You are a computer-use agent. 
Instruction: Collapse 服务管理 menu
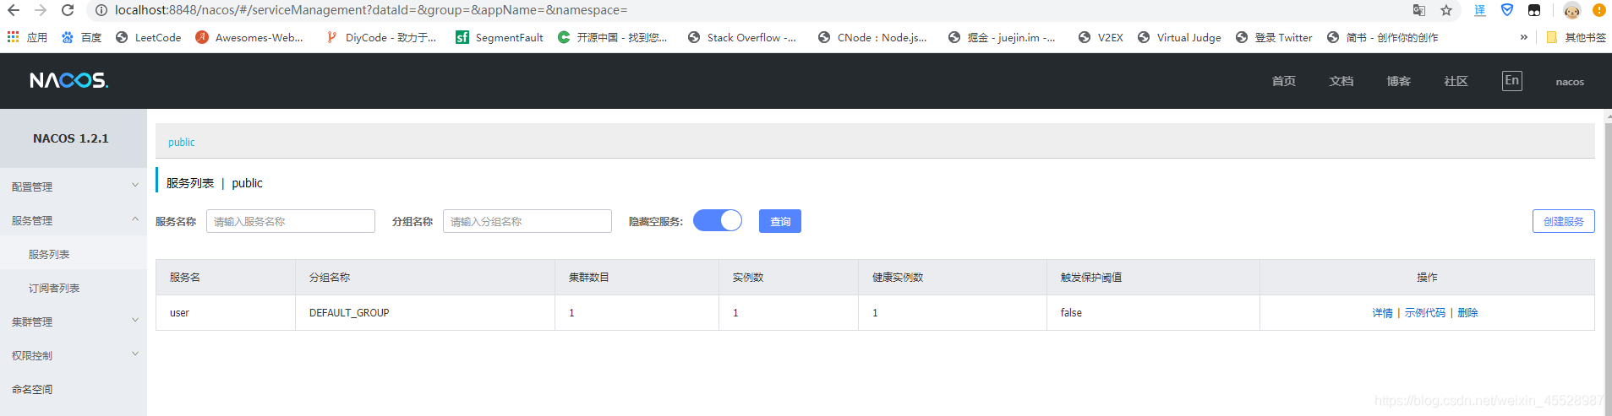tap(74, 220)
